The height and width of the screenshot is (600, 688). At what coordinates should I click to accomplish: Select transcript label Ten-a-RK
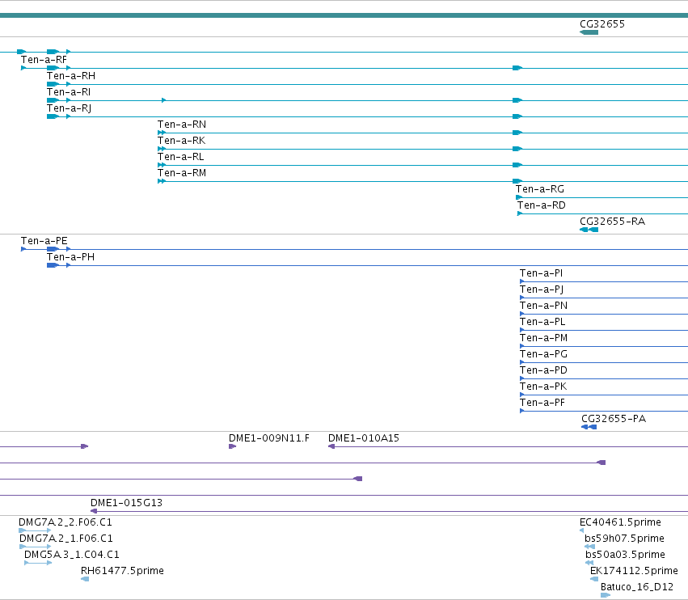[x=181, y=141]
